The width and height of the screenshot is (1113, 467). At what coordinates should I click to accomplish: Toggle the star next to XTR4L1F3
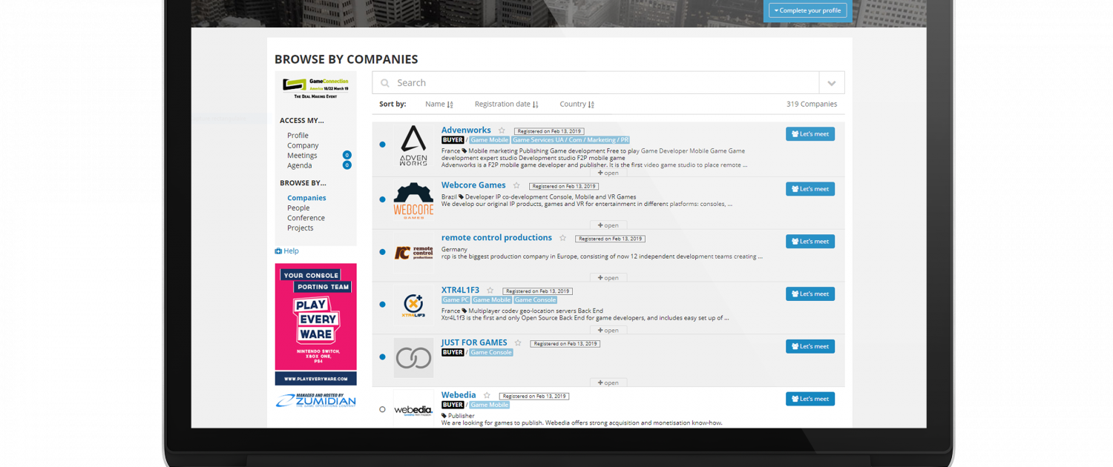click(490, 291)
